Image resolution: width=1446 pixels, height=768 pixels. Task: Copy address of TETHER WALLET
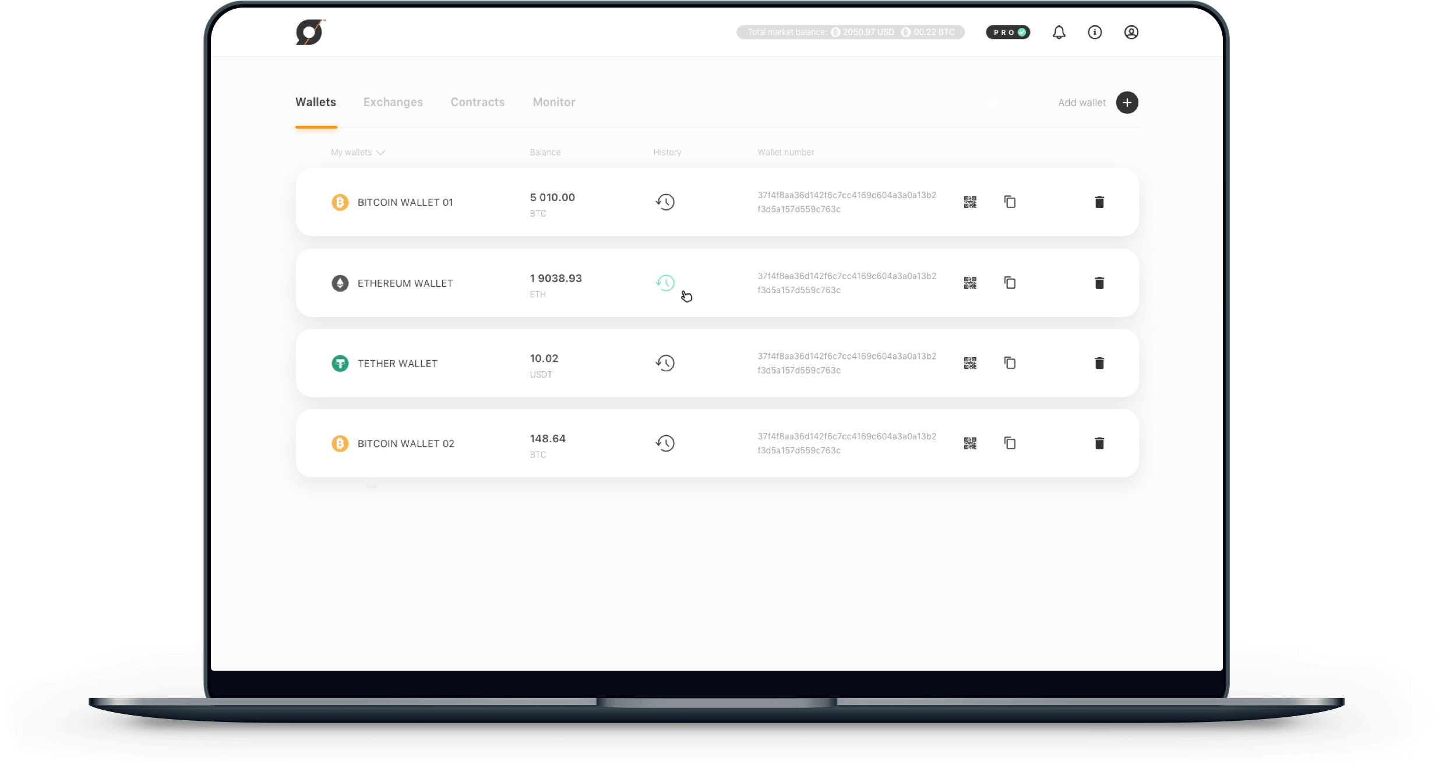1010,363
